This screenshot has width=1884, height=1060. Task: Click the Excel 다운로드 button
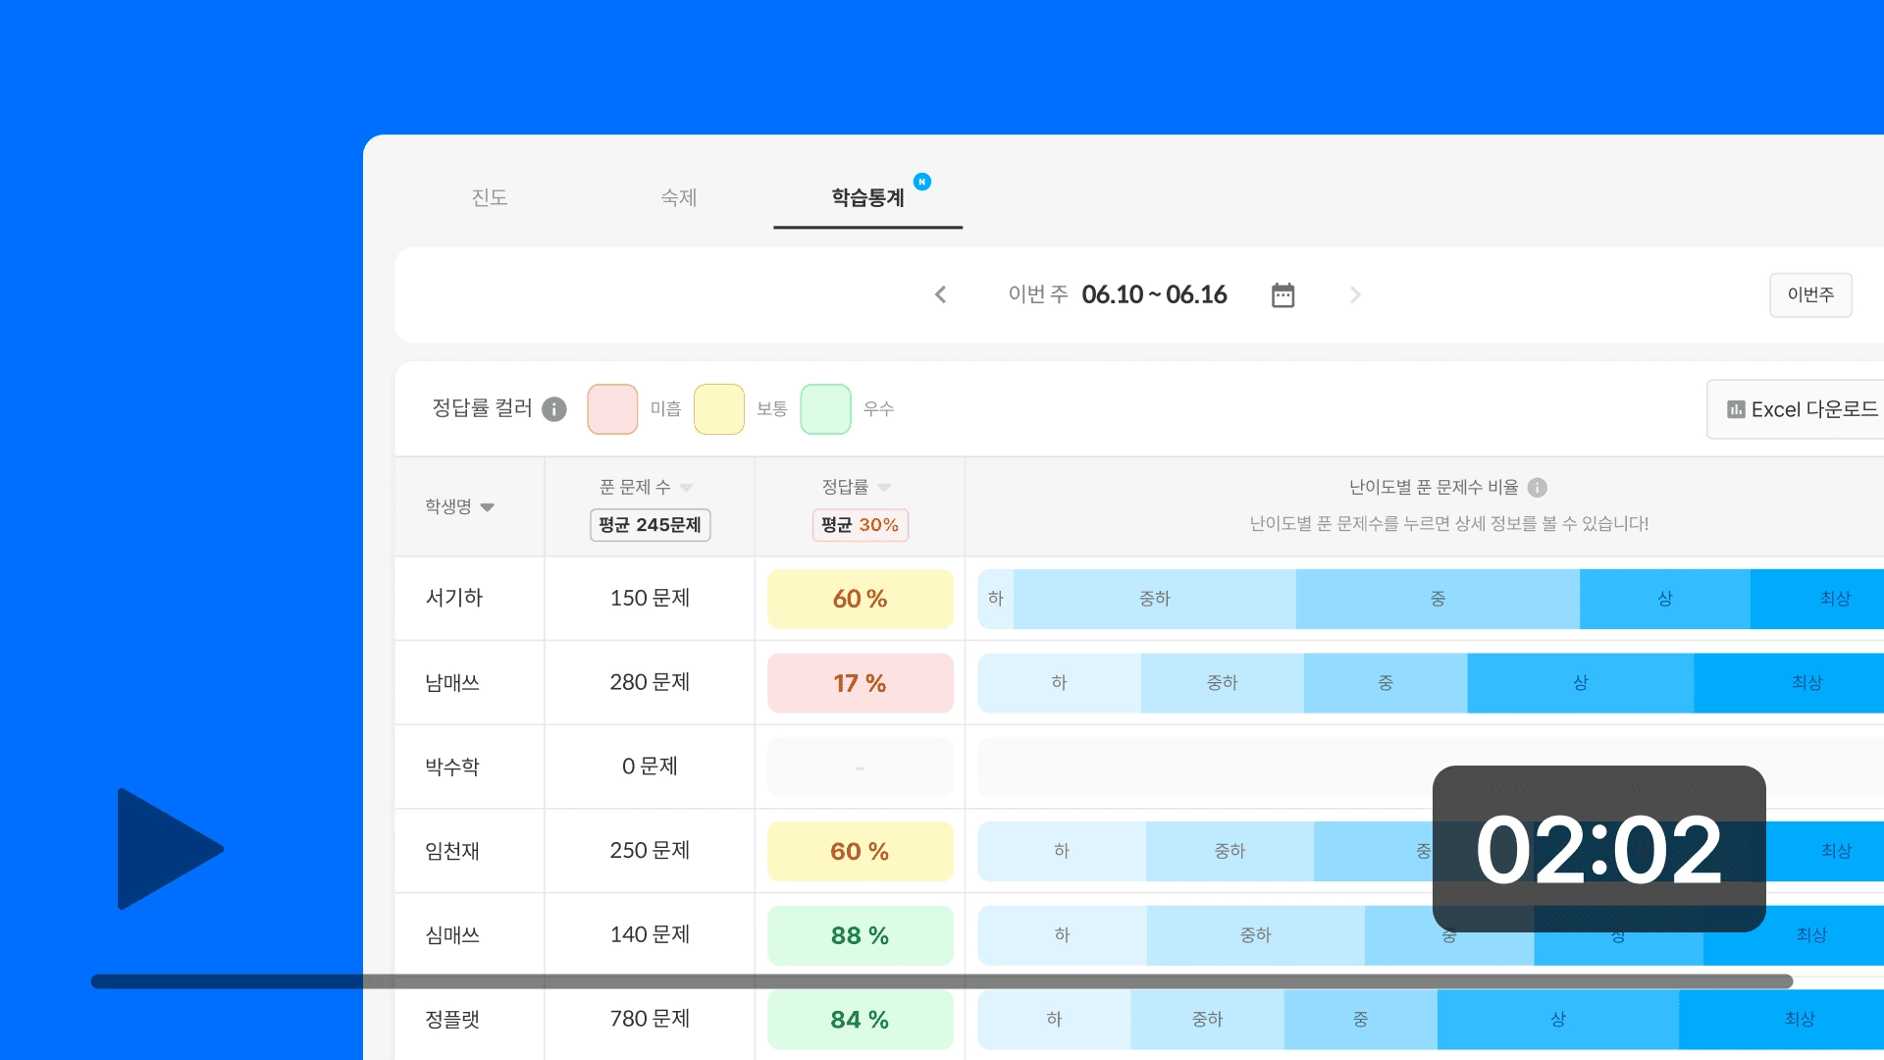tap(1802, 409)
